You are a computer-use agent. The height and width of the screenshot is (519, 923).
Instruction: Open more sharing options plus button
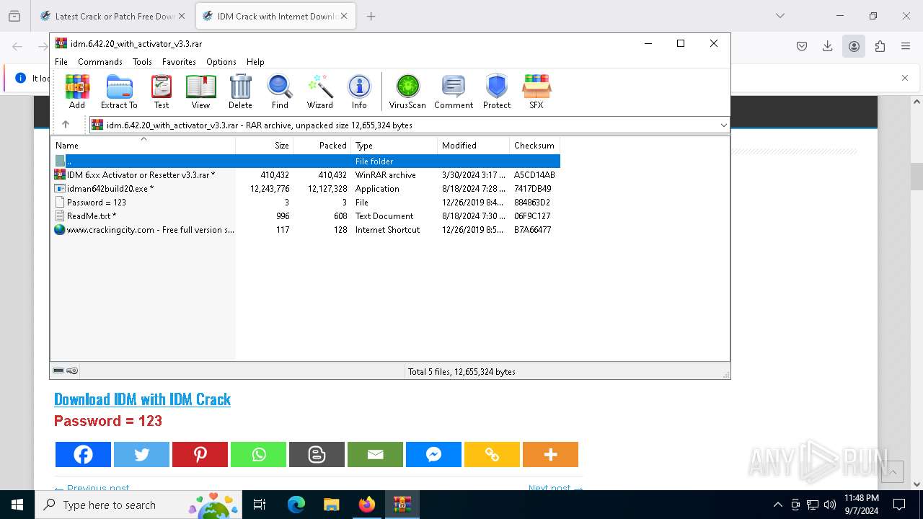[550, 454]
